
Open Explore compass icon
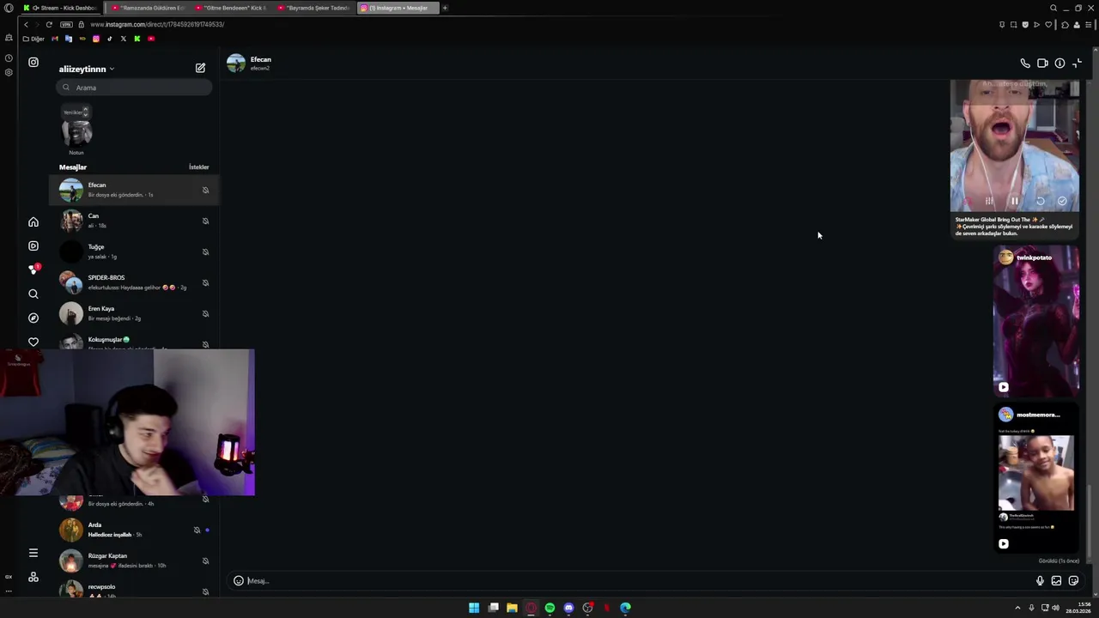(33, 318)
